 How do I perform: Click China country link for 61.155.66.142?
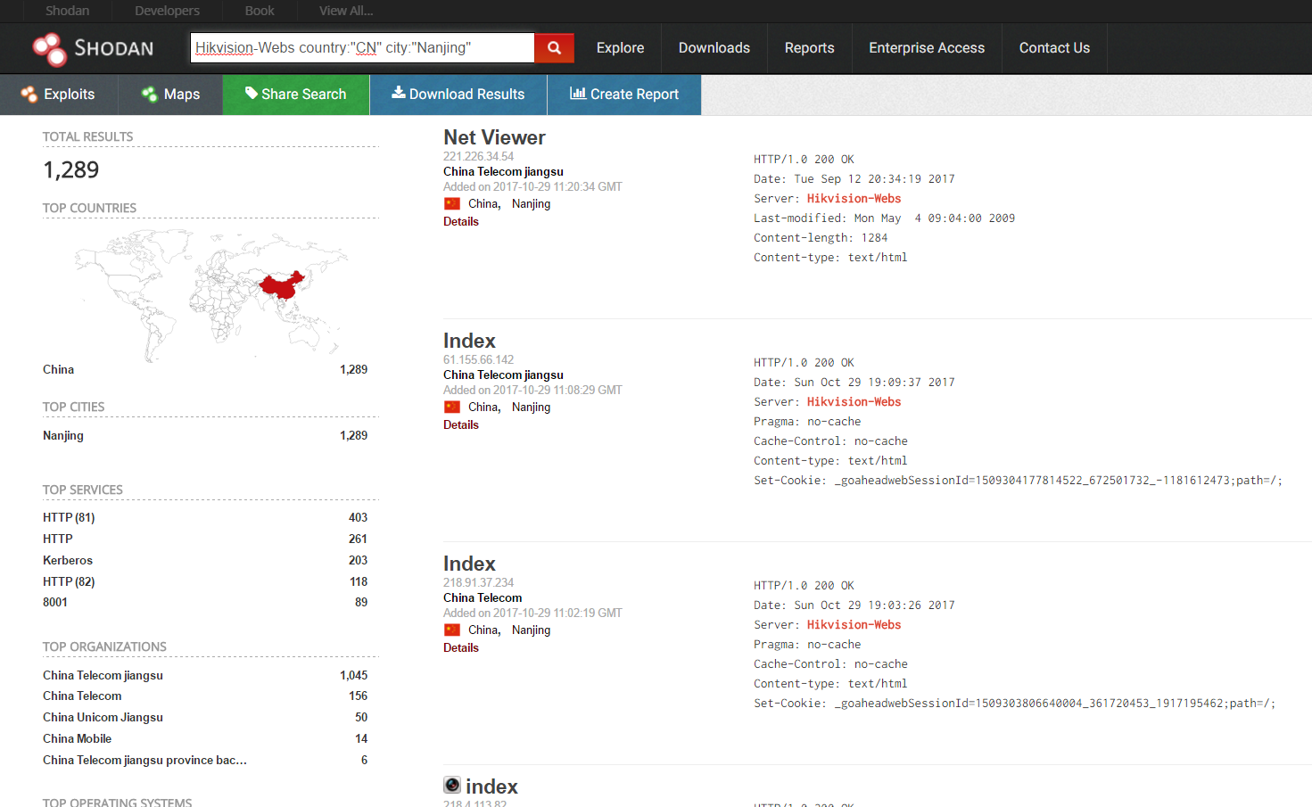(484, 407)
